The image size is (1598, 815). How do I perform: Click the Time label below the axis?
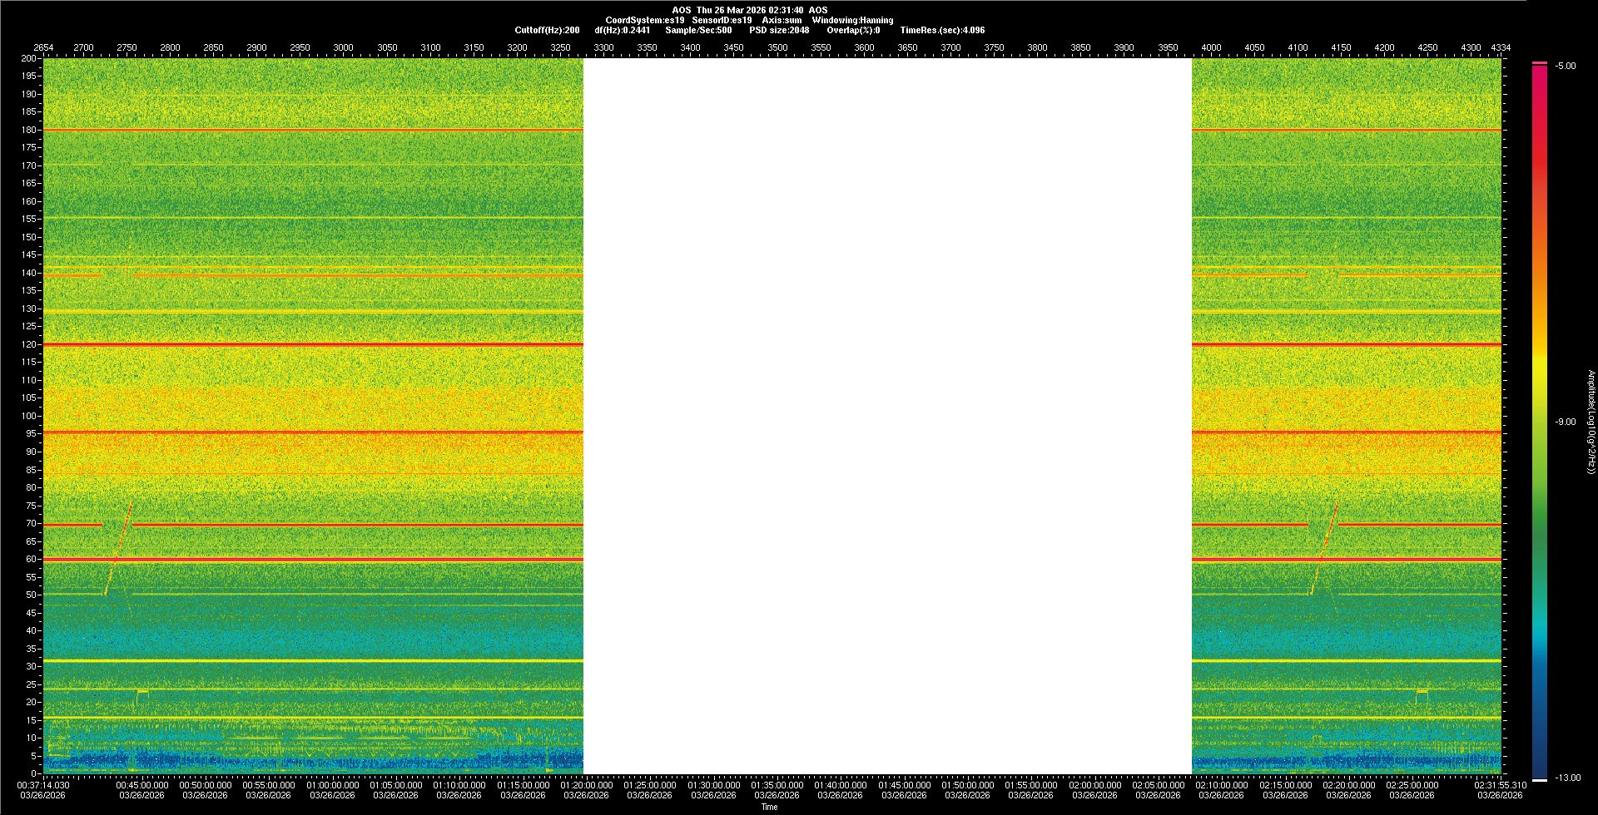(769, 808)
